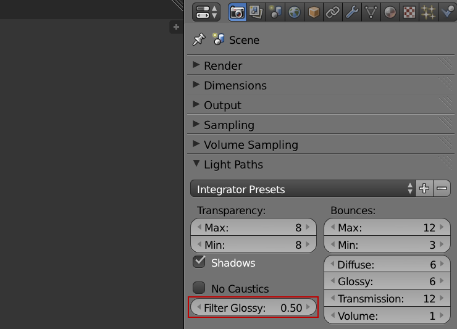Click the Transmission bounces field
Image resolution: width=457 pixels, height=329 pixels.
387,298
